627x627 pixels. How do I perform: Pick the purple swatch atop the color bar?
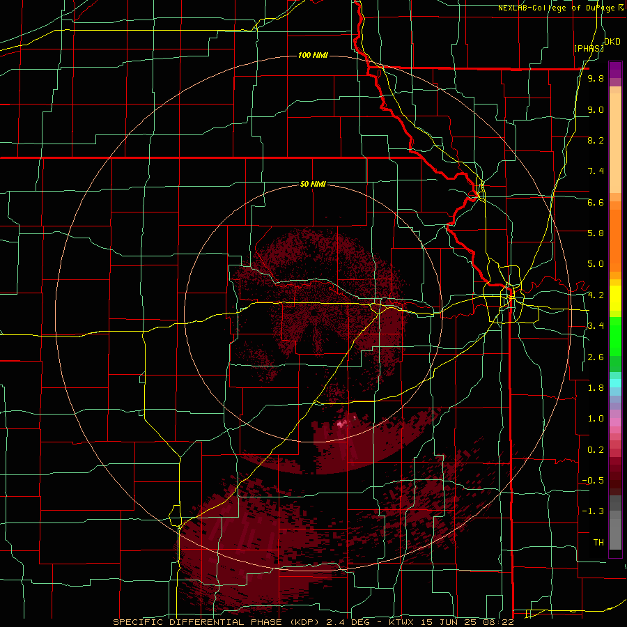click(x=615, y=70)
